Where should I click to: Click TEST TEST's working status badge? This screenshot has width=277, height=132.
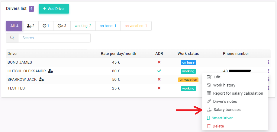click(x=188, y=88)
